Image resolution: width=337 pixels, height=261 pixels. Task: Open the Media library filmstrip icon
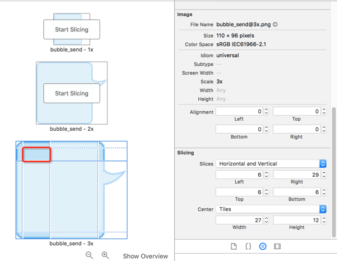click(x=277, y=246)
